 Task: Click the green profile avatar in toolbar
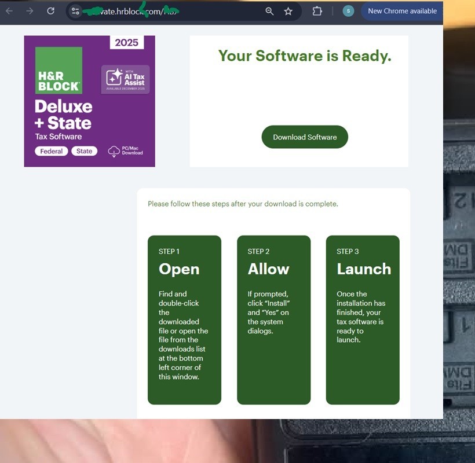pyautogui.click(x=348, y=11)
